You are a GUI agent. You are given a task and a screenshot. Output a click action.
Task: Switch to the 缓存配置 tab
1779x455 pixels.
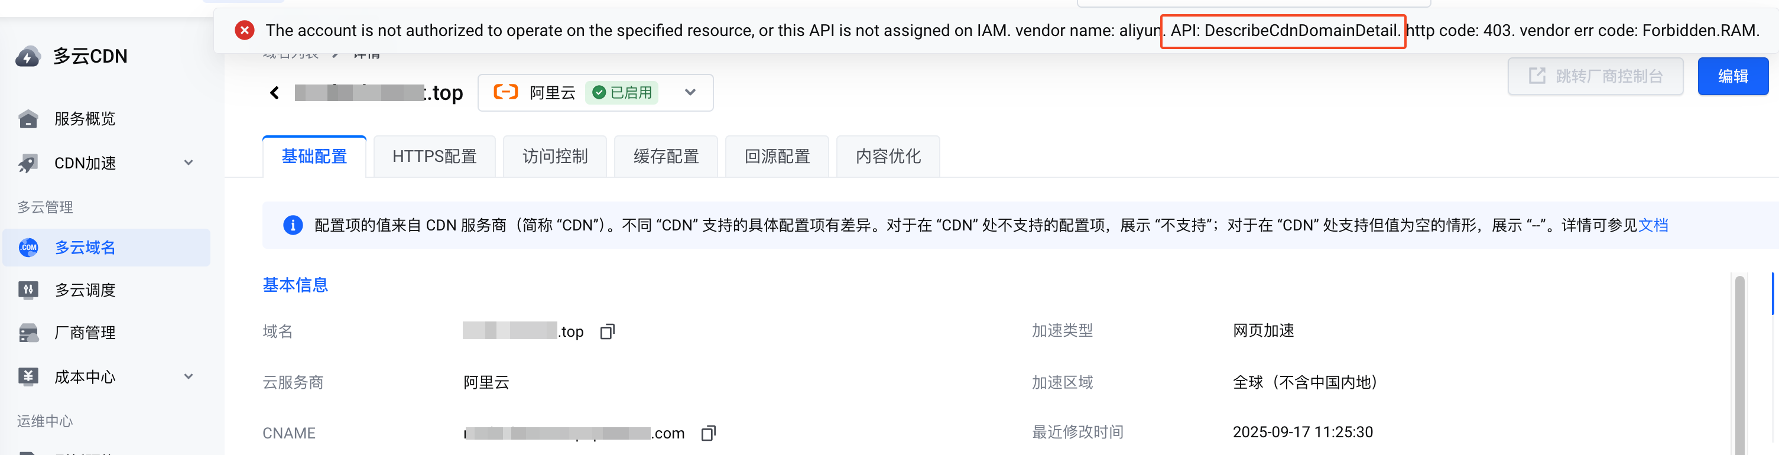pos(665,157)
